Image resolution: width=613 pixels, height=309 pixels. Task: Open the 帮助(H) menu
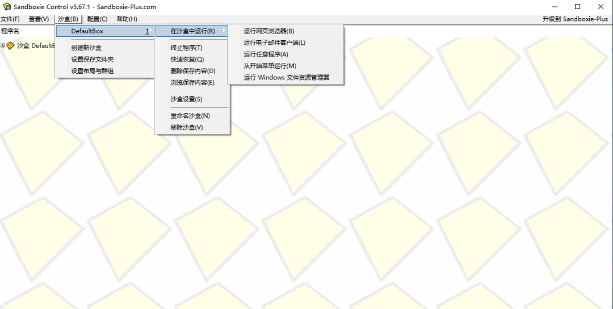(x=127, y=19)
